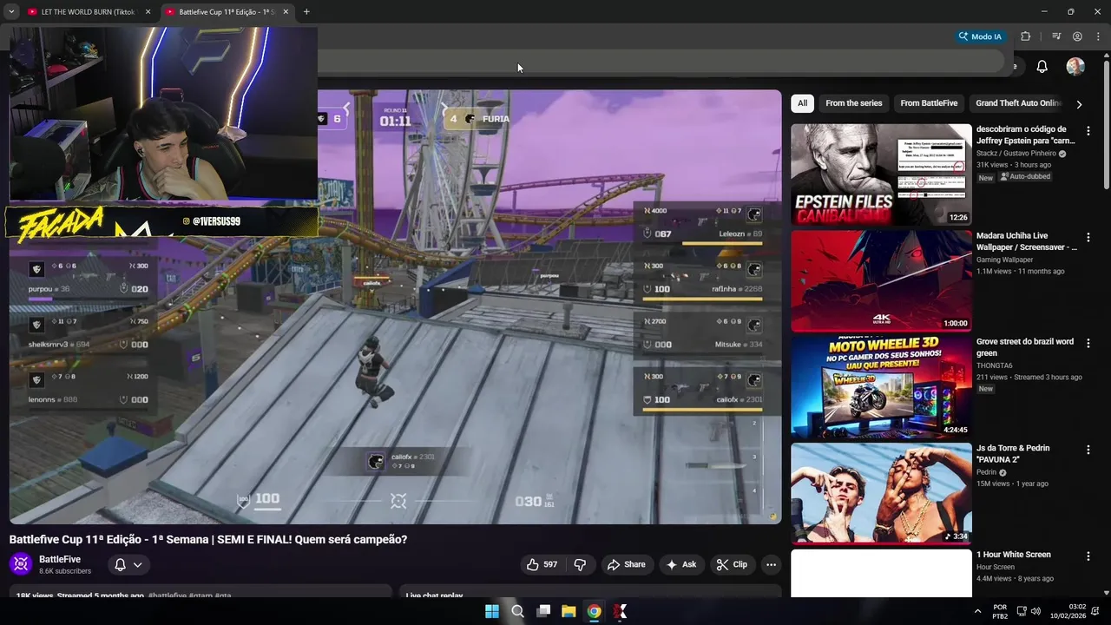
Task: Select the All filter chip
Action: [x=802, y=103]
